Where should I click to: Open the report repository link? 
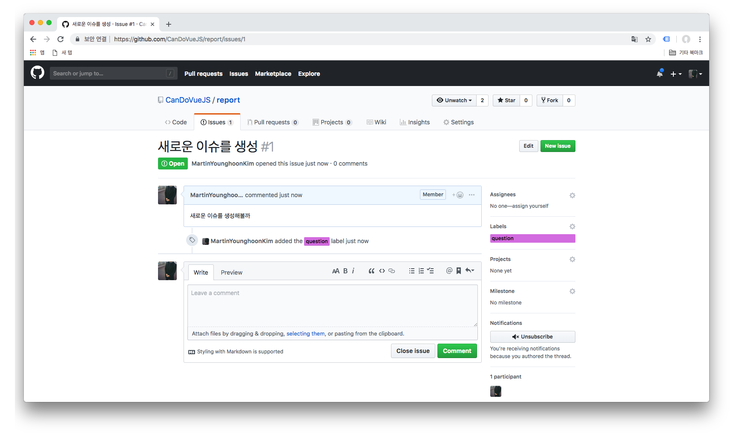click(228, 100)
